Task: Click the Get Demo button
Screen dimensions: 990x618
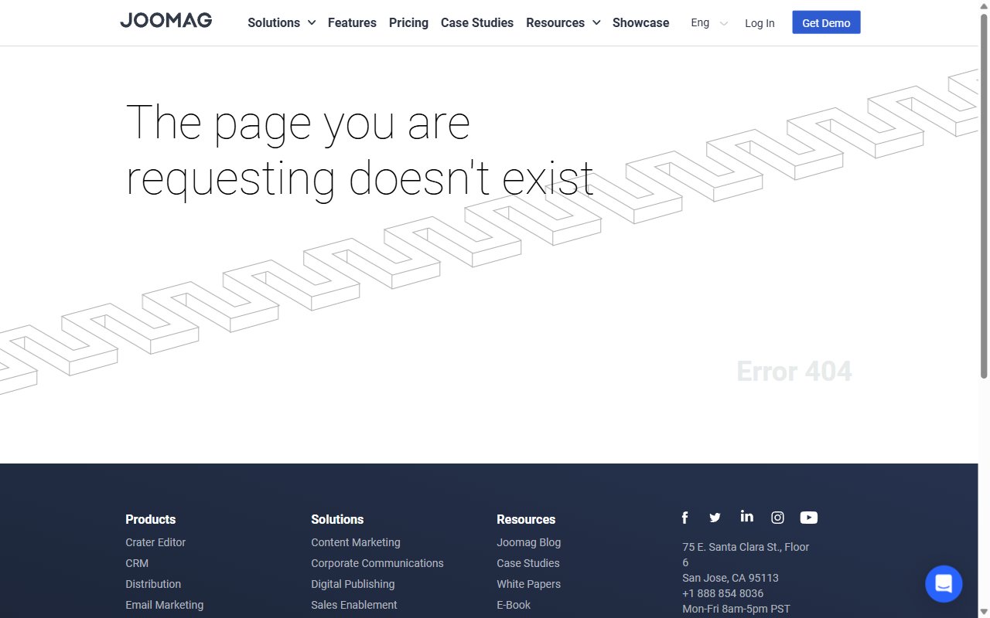Action: click(x=826, y=22)
